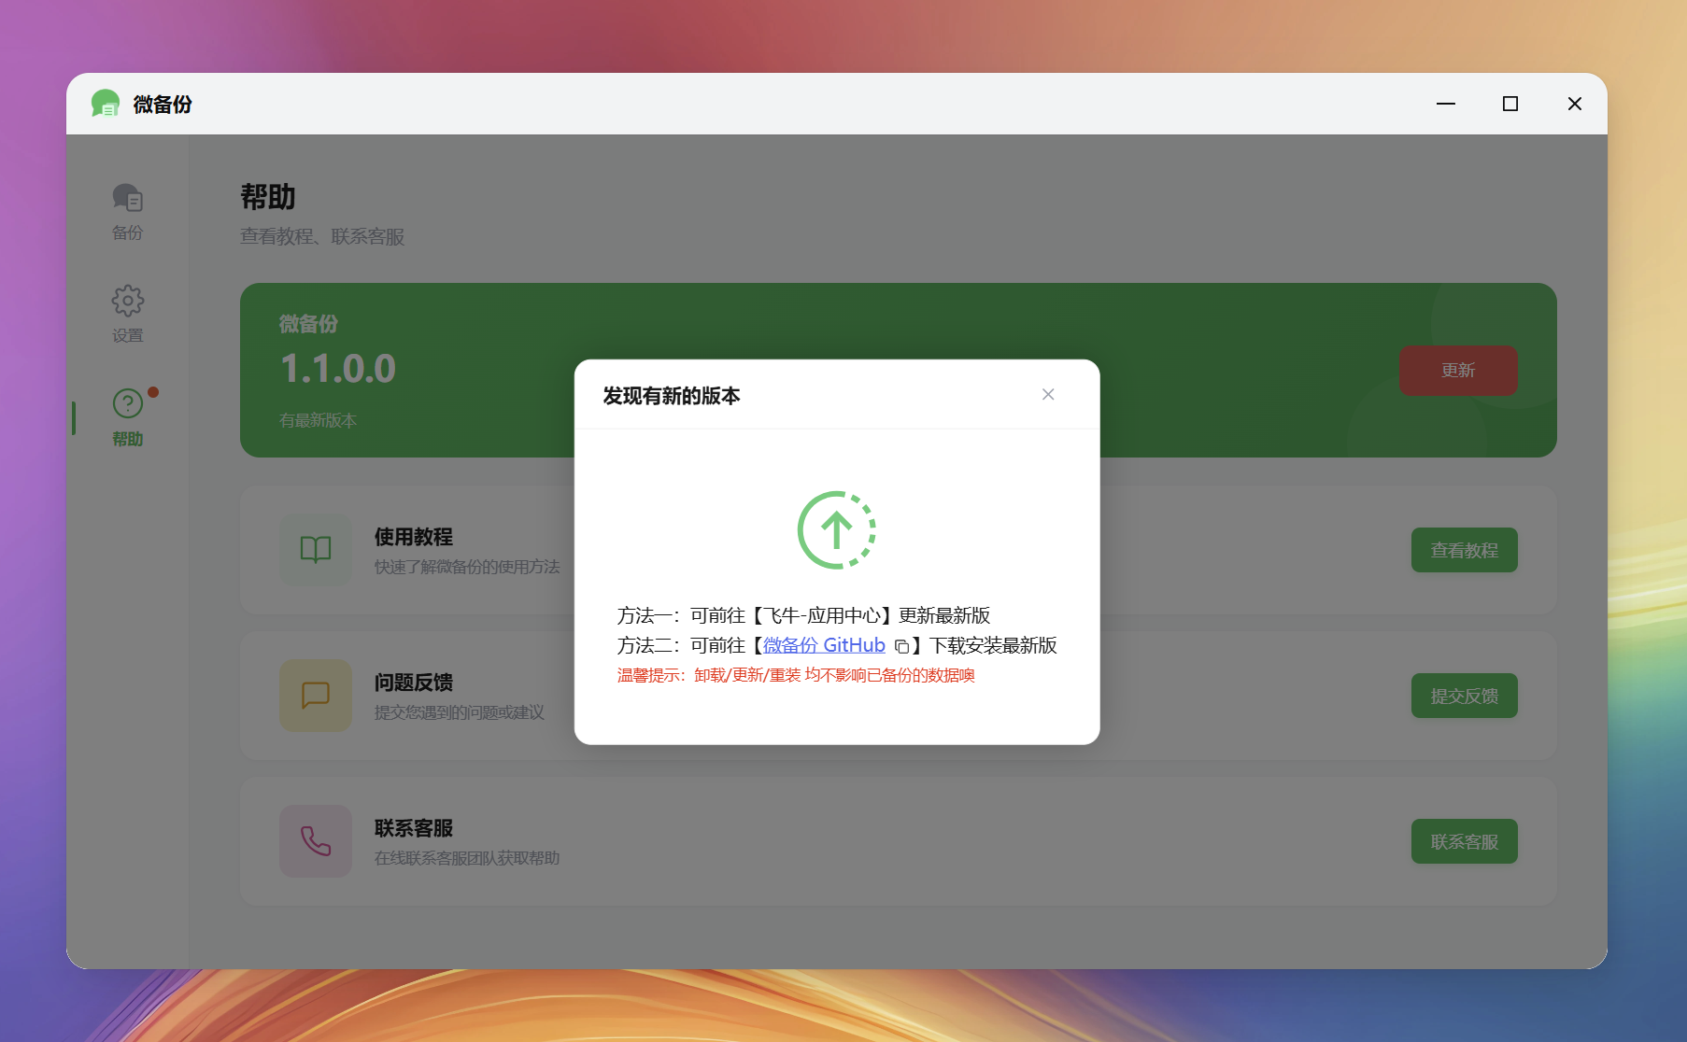Click the 查看教程 button

tap(1465, 550)
